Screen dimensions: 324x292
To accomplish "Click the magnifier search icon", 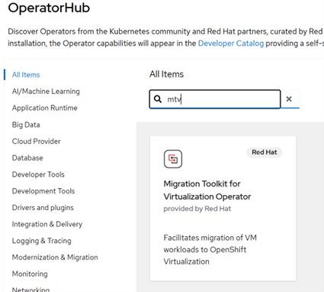I will pos(158,99).
